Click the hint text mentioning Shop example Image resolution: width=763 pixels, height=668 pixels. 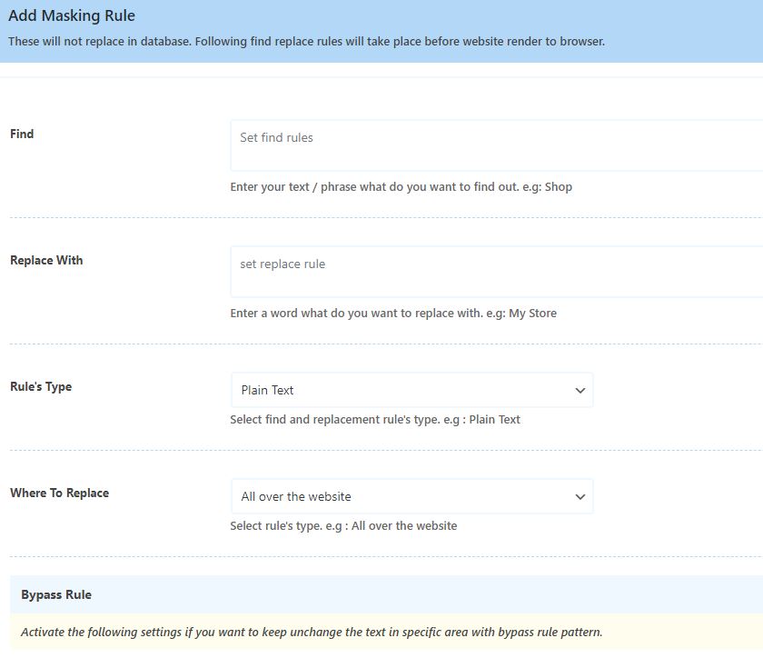(x=401, y=187)
